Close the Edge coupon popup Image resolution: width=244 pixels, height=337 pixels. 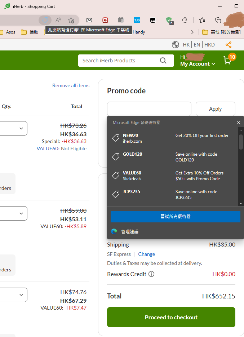[238, 123]
